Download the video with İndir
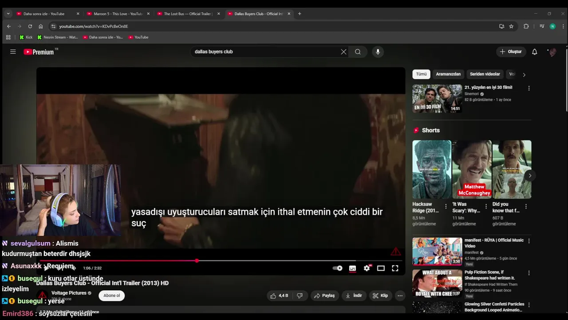 pyautogui.click(x=354, y=296)
